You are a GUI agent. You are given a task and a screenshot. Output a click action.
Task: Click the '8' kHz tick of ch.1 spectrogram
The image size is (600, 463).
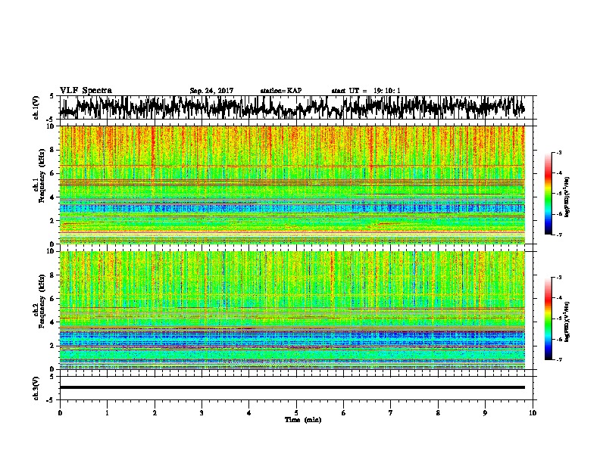click(53, 150)
